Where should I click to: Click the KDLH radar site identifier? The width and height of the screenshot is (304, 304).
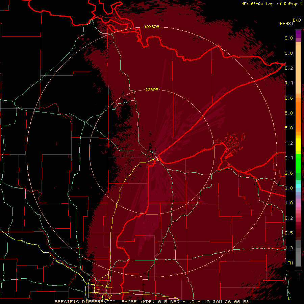click(195, 302)
